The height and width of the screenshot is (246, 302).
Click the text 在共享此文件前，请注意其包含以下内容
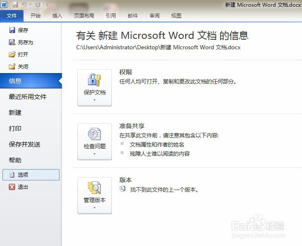(x=169, y=135)
